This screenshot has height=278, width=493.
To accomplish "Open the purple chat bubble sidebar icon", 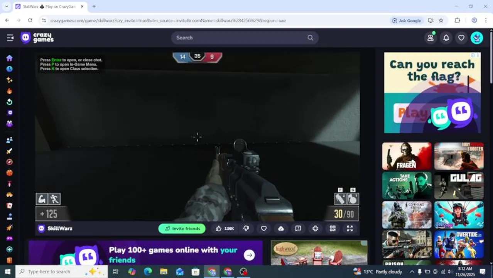I will pos(9,113).
